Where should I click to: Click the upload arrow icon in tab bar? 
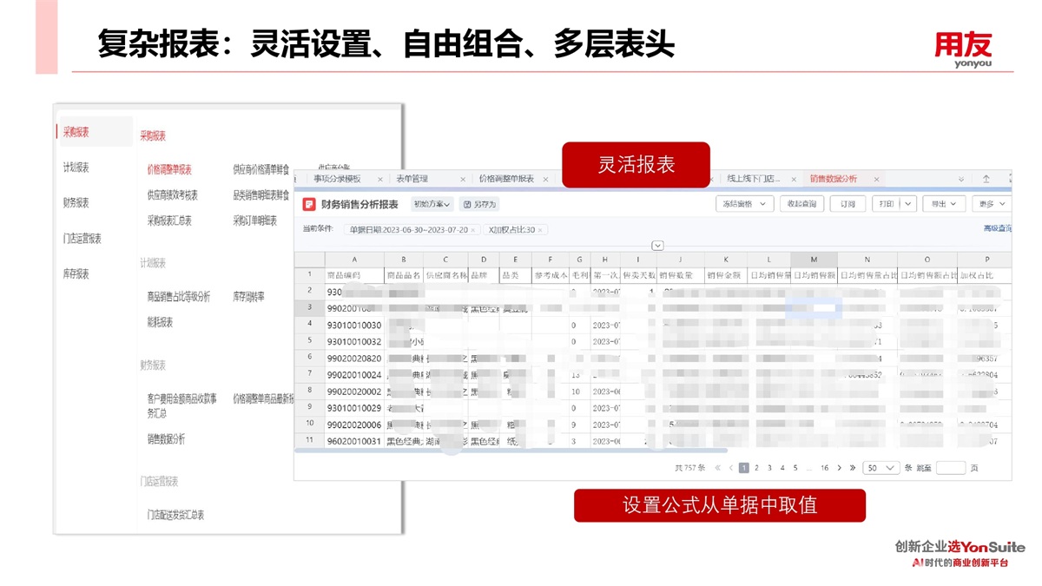pos(986,179)
